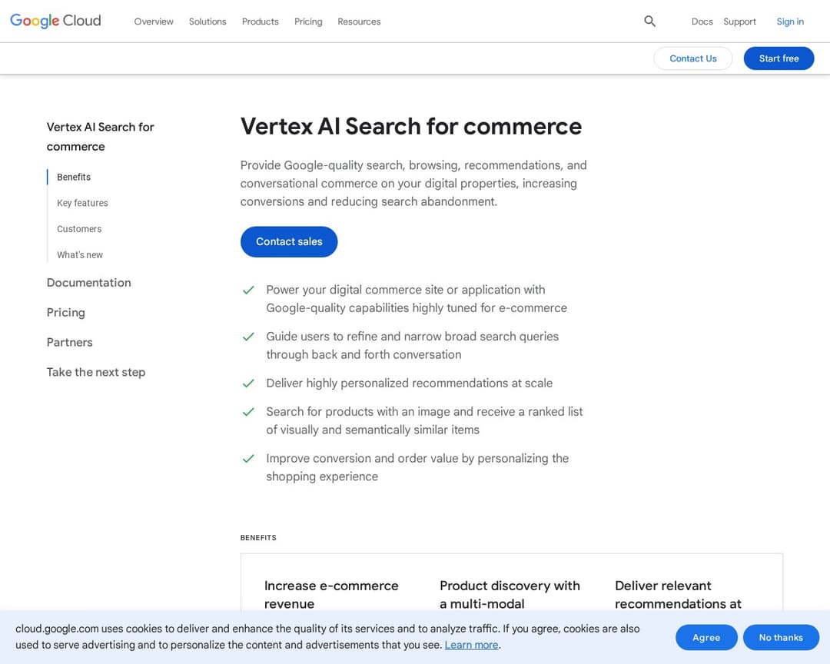
Task: Open the search magnifier icon
Action: click(x=649, y=22)
